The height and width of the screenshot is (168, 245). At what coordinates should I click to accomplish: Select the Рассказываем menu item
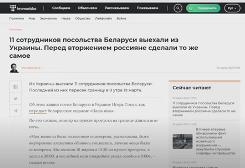[117, 8]
